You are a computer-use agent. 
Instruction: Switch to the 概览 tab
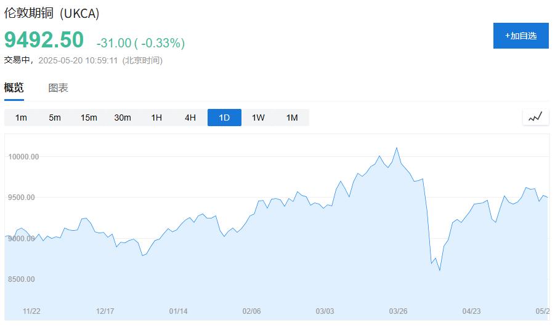point(14,88)
